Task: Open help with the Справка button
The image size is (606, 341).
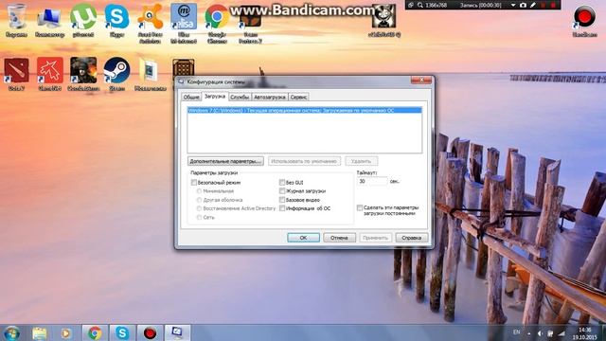Action: (x=412, y=238)
